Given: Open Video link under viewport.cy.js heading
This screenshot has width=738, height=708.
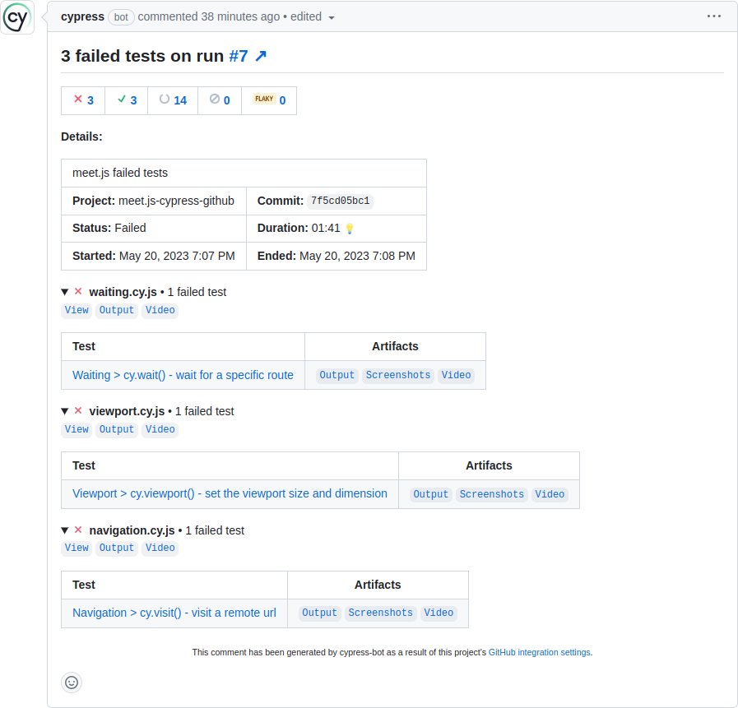Looking at the screenshot, I should pos(160,429).
